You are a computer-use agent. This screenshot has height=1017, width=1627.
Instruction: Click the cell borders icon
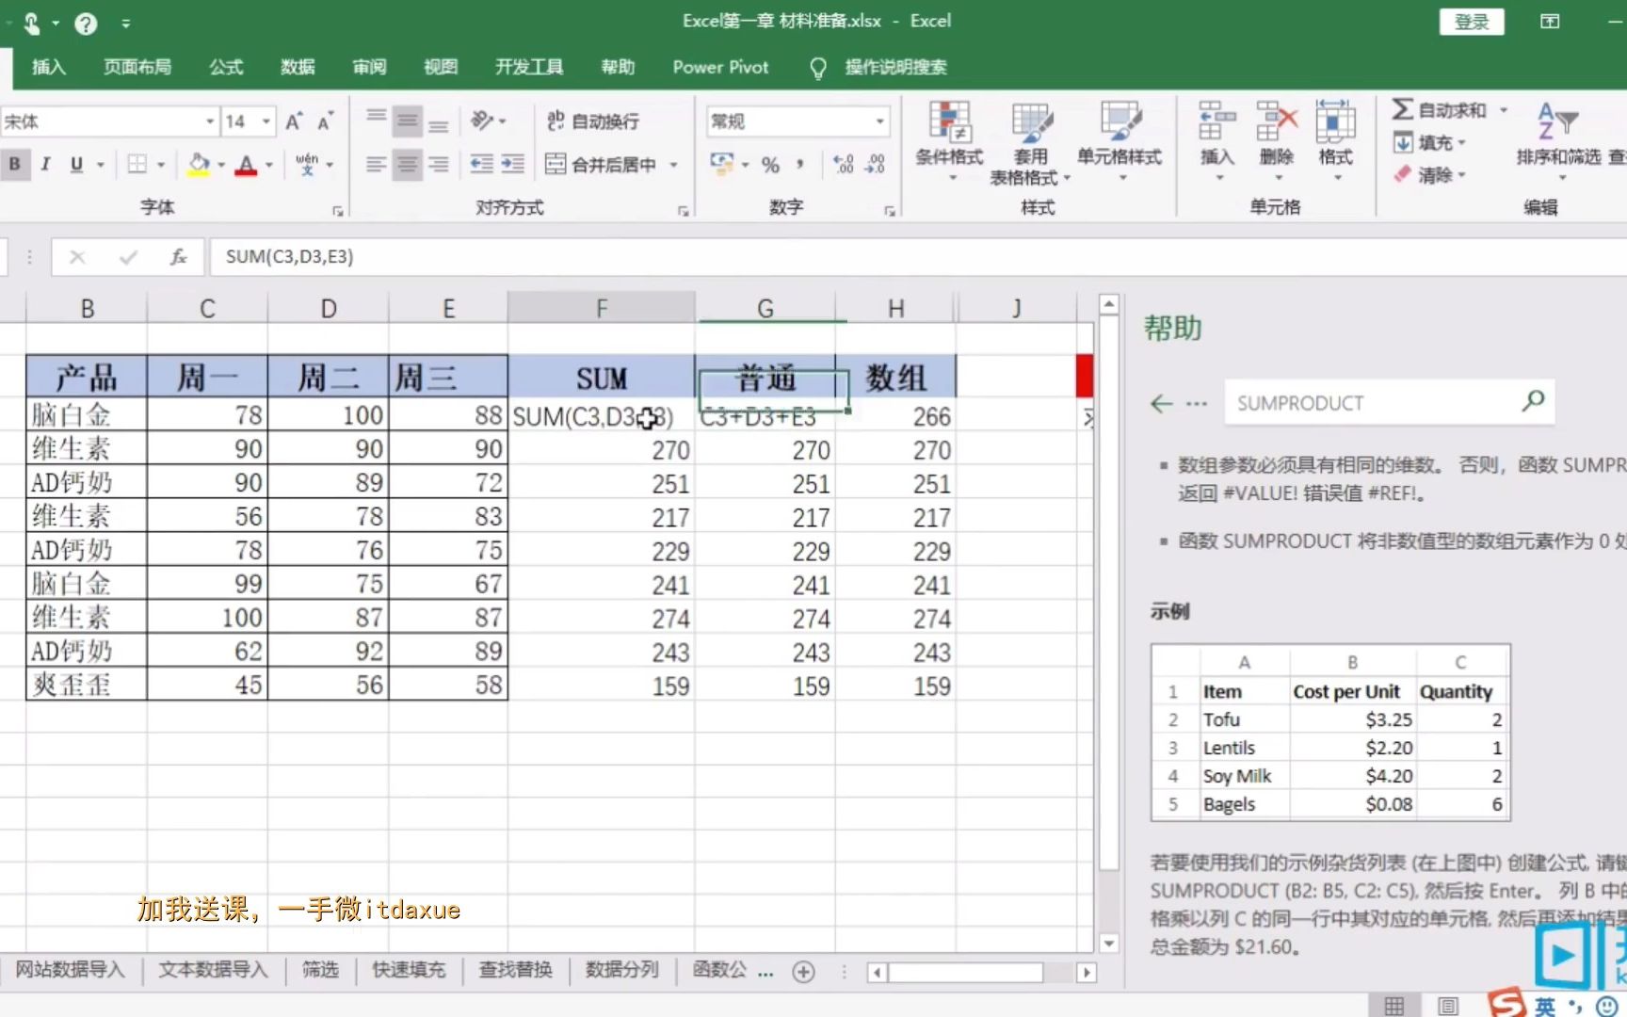137,165
